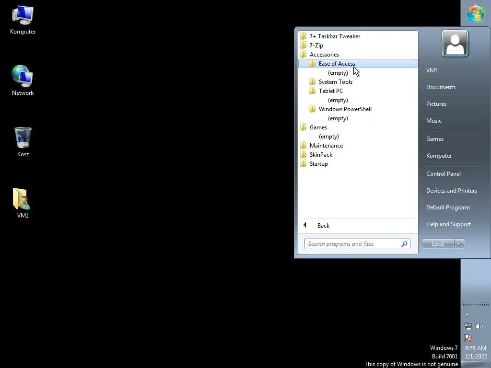This screenshot has height=368, width=491.
Task: Open the VM1 personal folder link
Action: click(x=432, y=70)
